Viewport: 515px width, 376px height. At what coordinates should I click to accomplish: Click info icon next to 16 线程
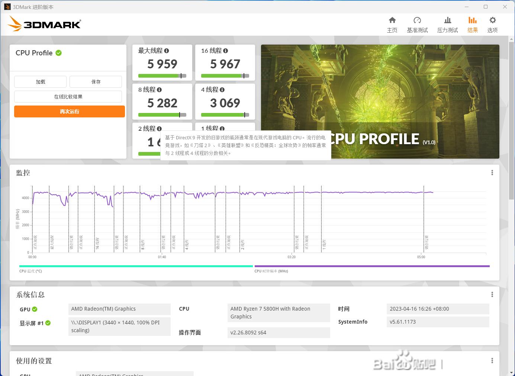pyautogui.click(x=226, y=51)
